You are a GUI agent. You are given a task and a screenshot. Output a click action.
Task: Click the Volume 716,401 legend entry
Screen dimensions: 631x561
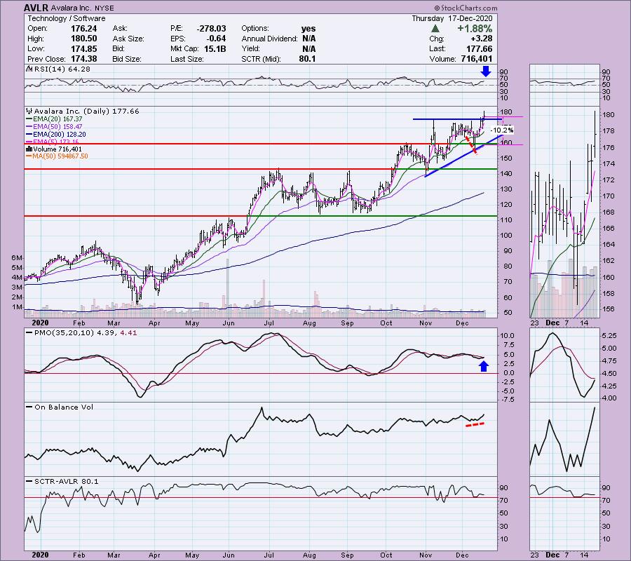tap(54, 149)
